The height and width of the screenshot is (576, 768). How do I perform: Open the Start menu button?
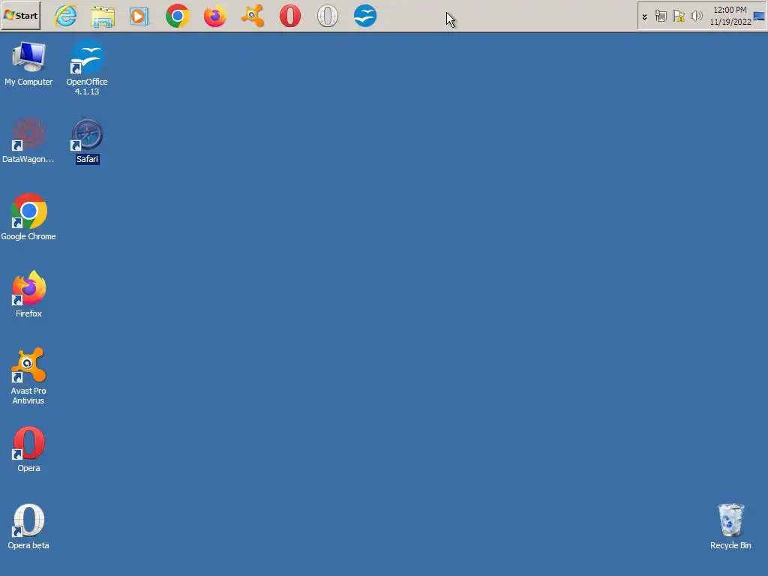(20, 16)
